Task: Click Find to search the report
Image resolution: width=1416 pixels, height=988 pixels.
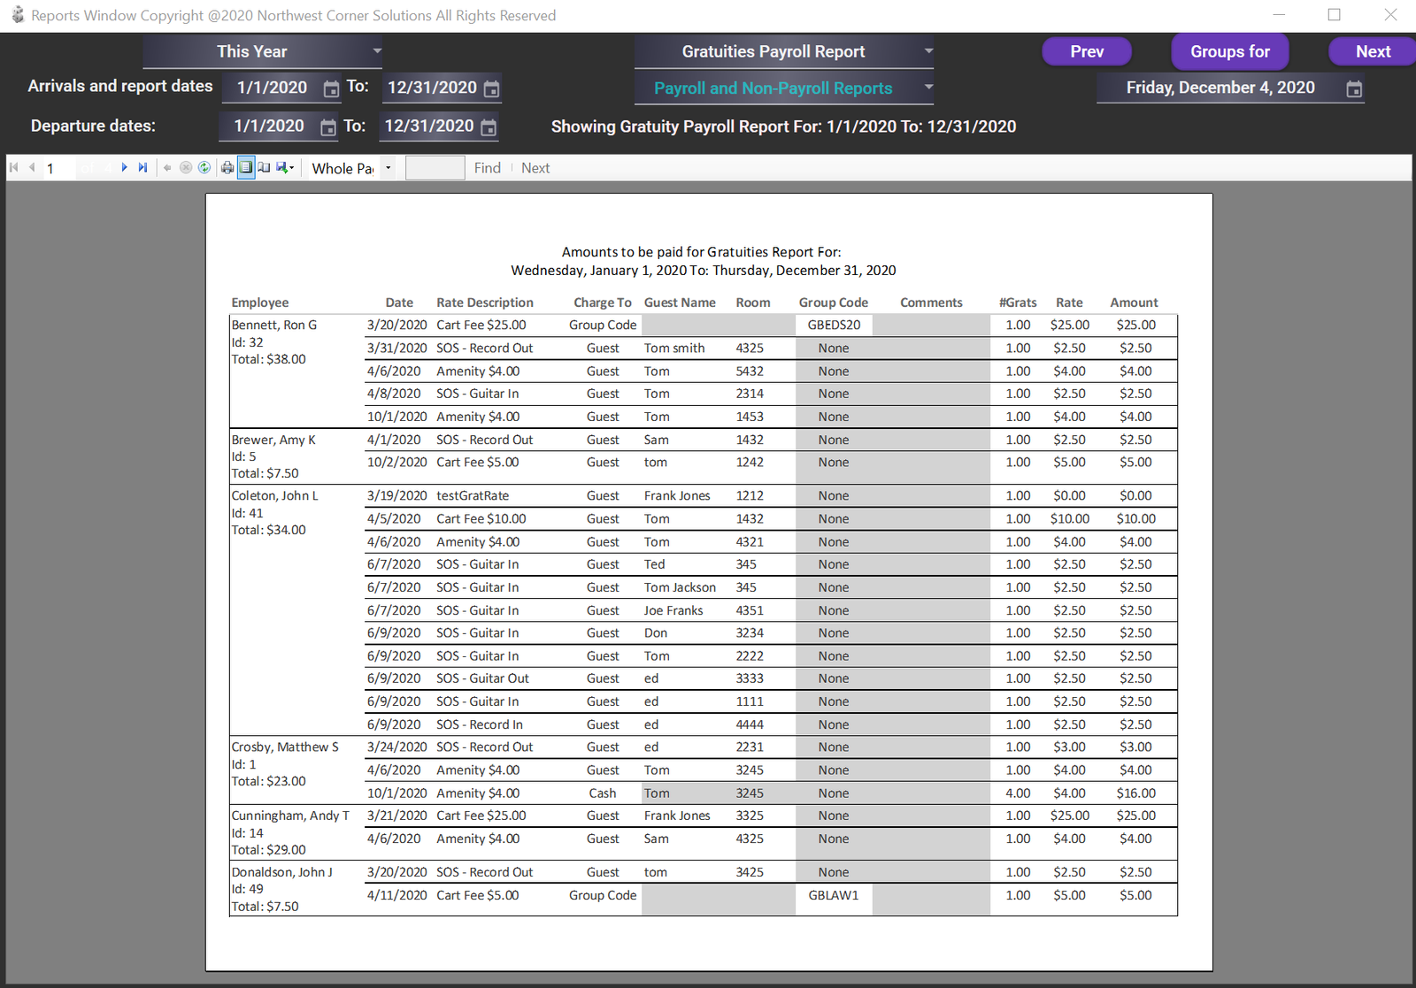Action: pos(487,167)
